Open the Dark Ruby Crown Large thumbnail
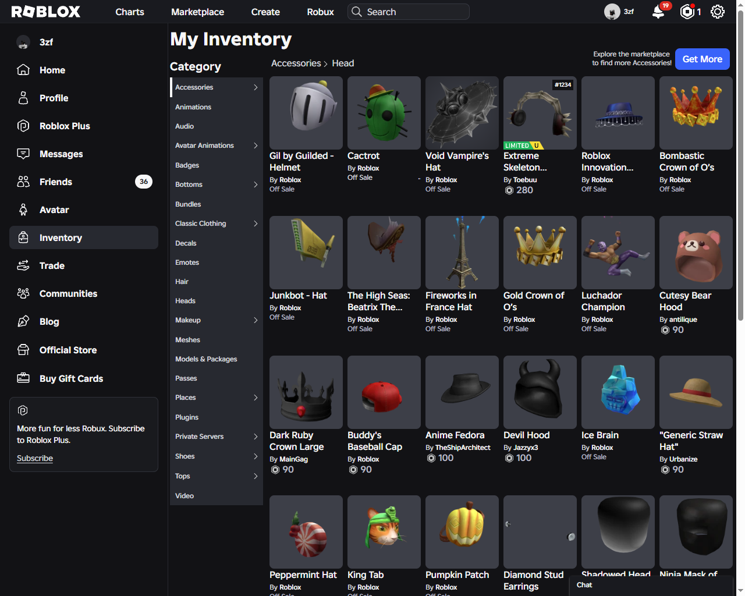This screenshot has height=596, width=745. coord(306,392)
